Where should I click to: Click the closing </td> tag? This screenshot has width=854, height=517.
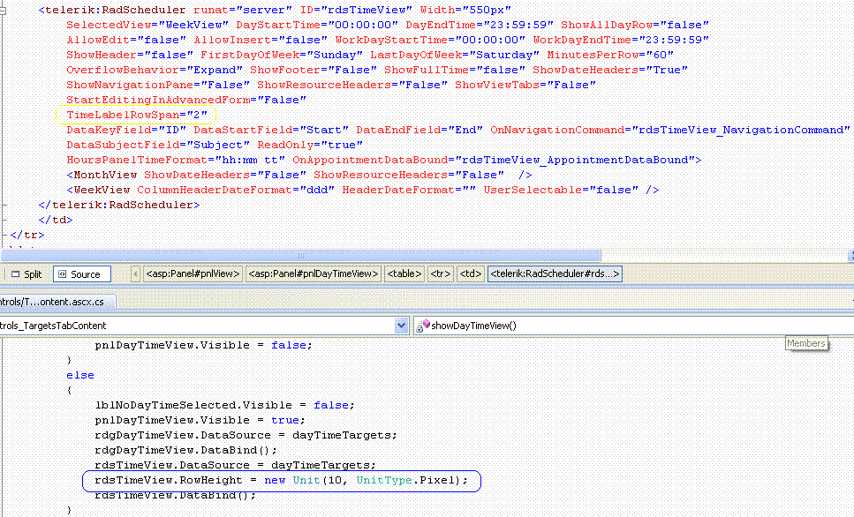tap(56, 220)
